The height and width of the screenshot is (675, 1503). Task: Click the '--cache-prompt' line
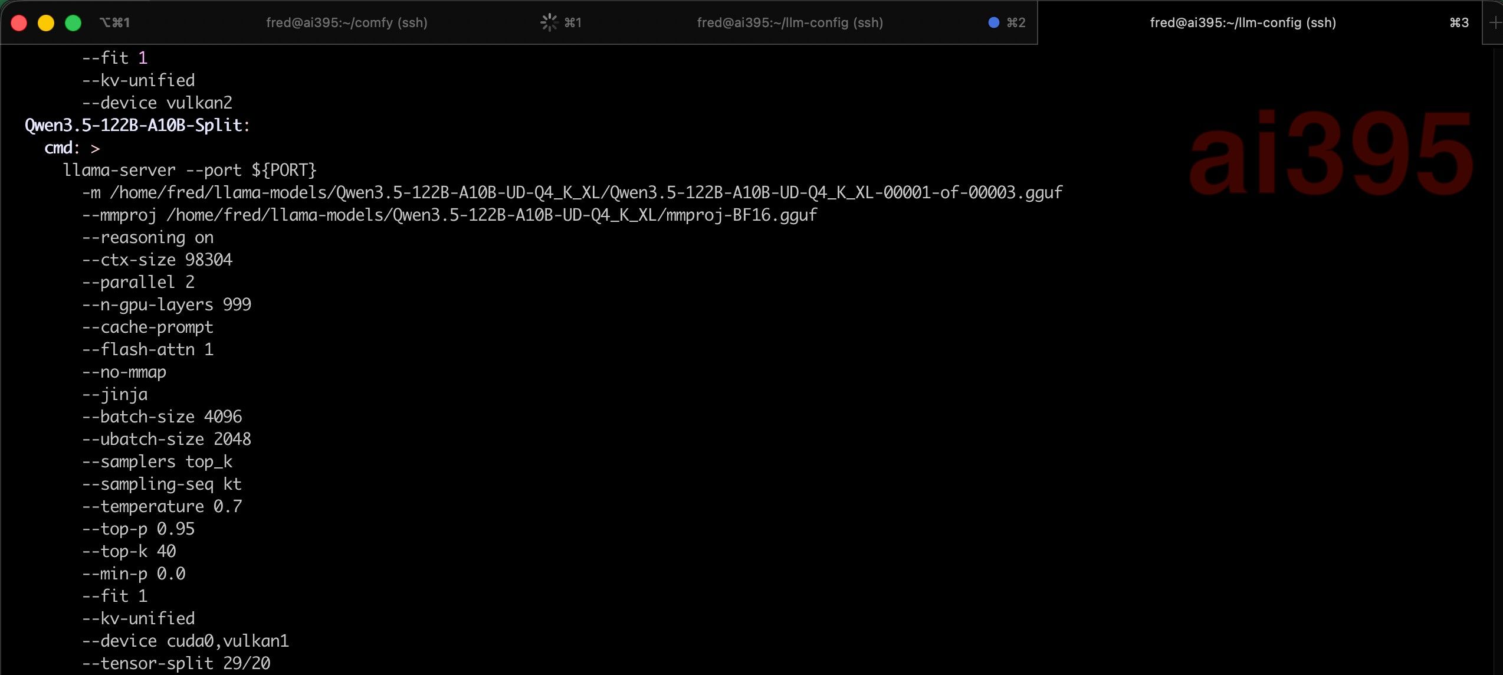147,327
